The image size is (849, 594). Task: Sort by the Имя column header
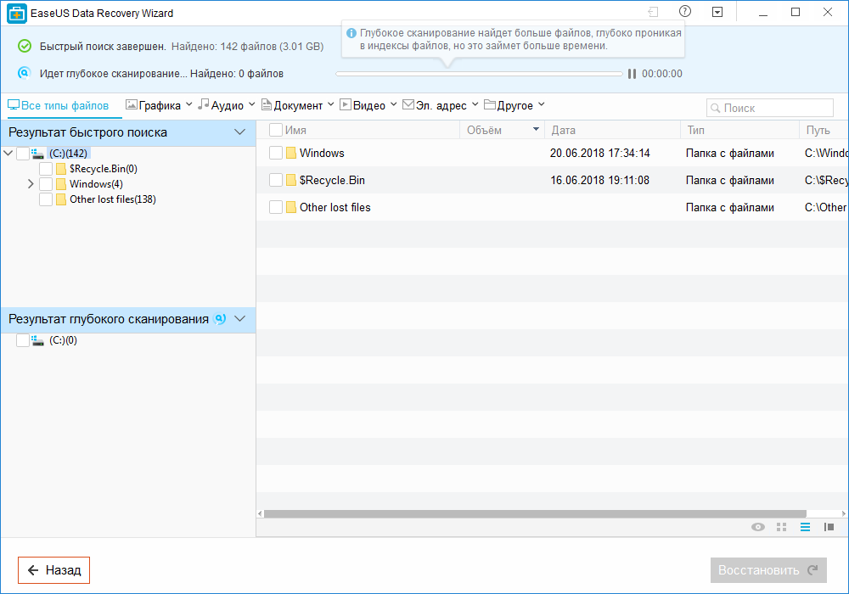click(295, 131)
